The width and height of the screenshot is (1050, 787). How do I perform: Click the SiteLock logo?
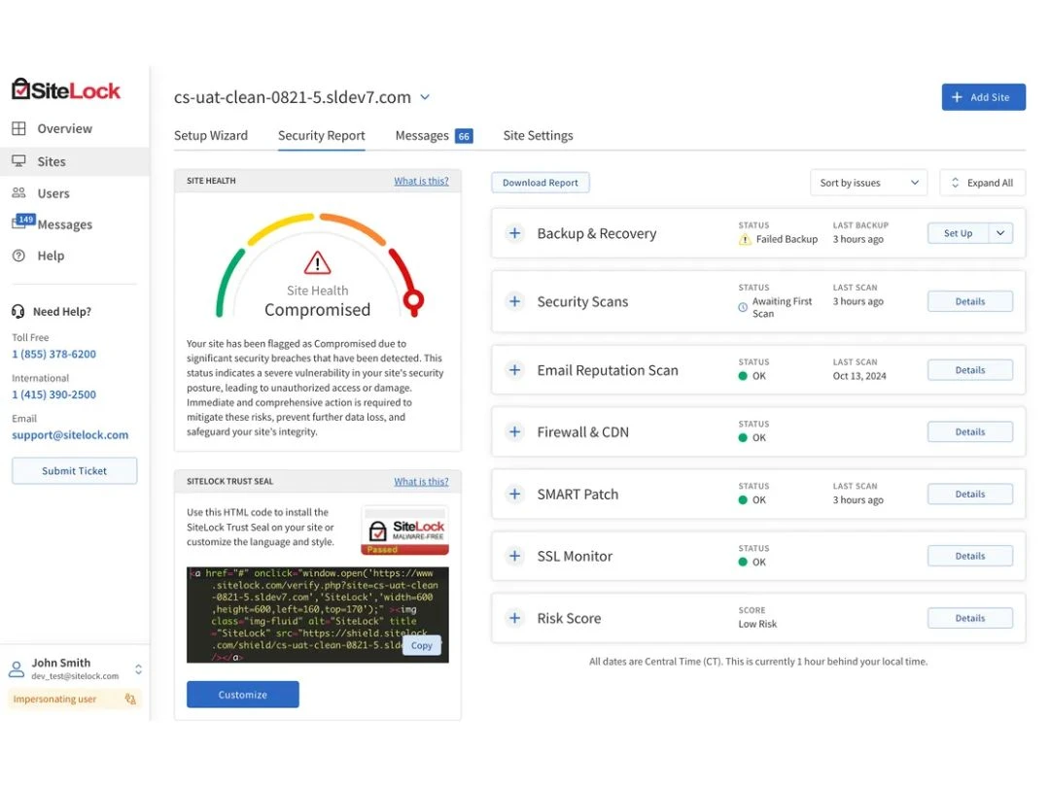pyautogui.click(x=66, y=89)
